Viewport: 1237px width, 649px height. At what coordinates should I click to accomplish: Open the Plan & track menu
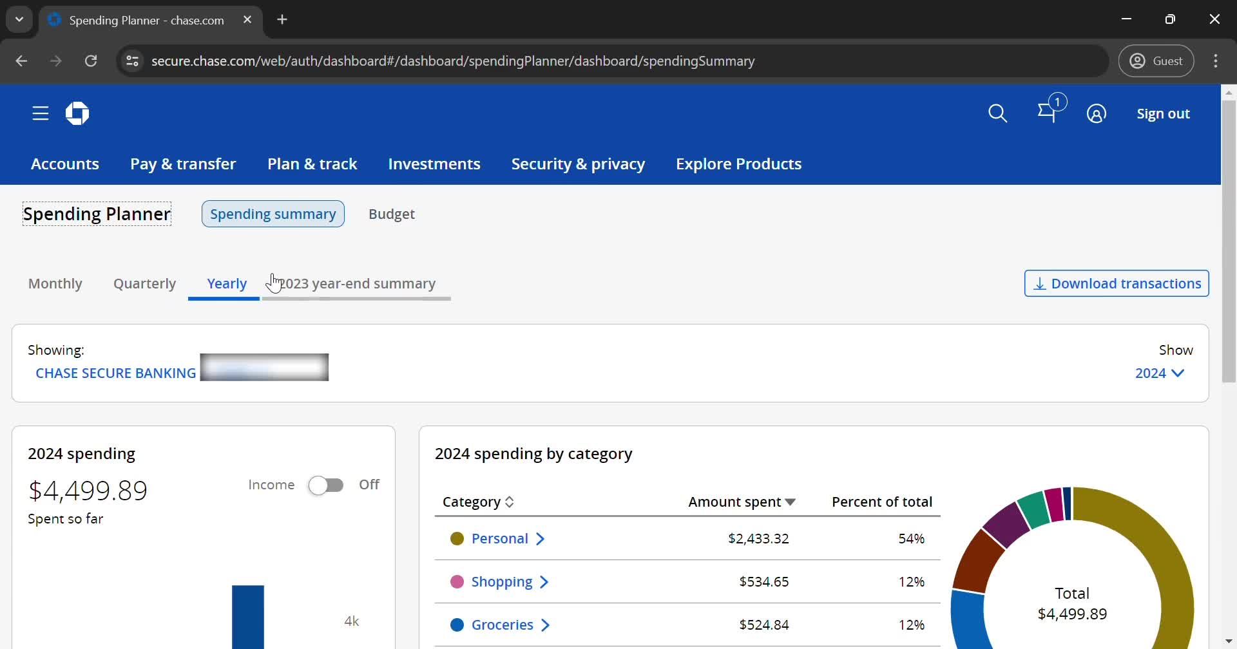coord(312,164)
